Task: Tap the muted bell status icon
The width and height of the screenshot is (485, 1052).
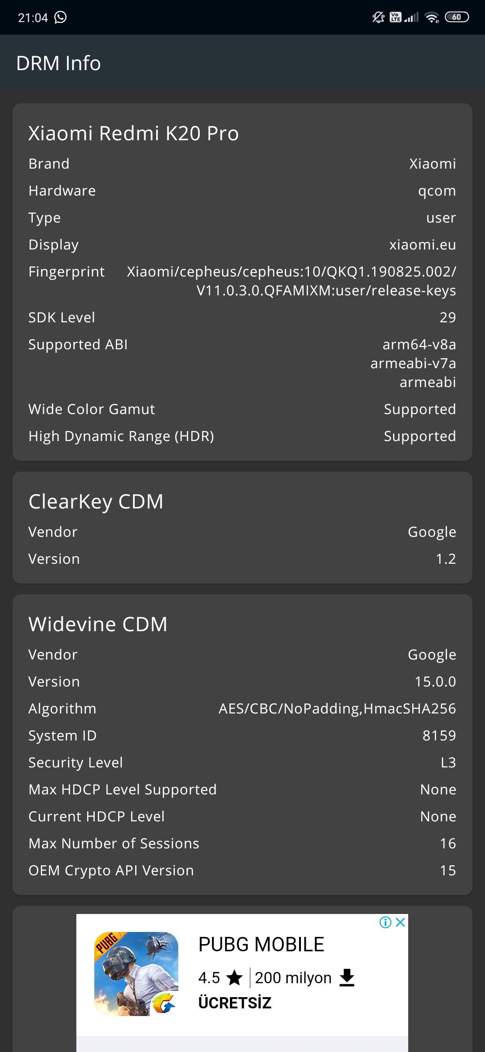Action: pyautogui.click(x=379, y=17)
